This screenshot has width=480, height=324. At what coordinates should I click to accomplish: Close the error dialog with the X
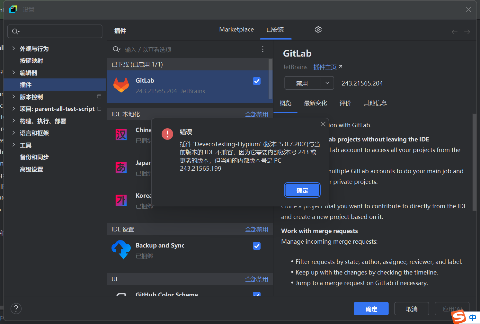click(x=323, y=124)
